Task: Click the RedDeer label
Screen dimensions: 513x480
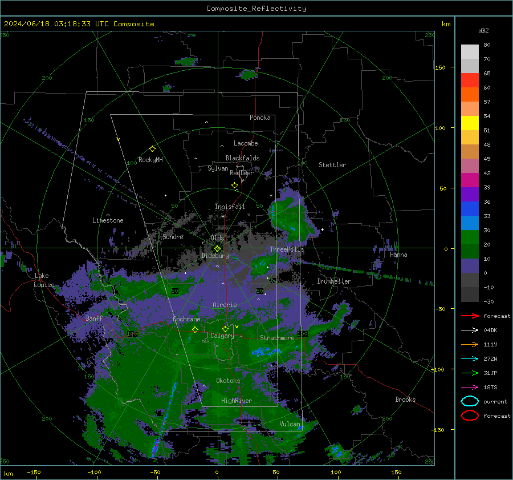Action: [x=242, y=173]
